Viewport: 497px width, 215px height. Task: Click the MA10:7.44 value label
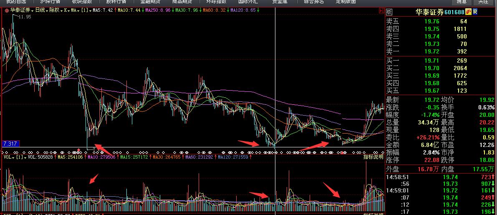point(129,10)
